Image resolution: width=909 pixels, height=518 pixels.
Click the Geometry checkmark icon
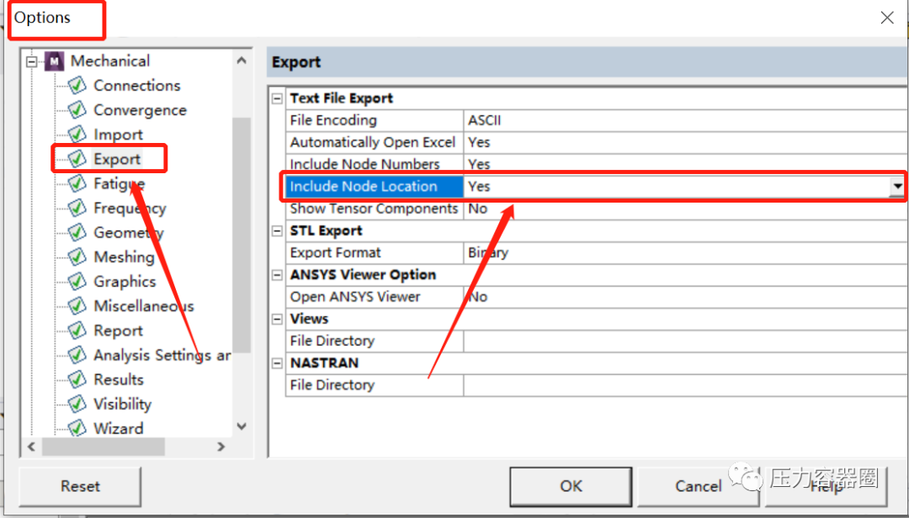(76, 232)
